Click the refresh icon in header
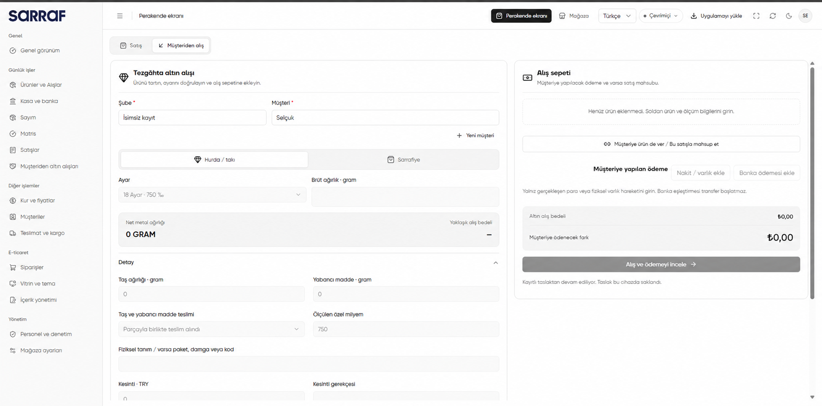Viewport: 822px width, 406px height. point(773,16)
